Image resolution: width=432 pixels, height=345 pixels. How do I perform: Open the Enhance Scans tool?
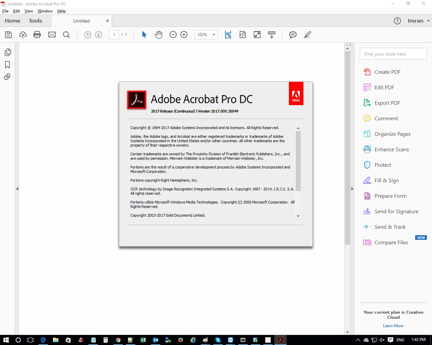(x=386, y=150)
